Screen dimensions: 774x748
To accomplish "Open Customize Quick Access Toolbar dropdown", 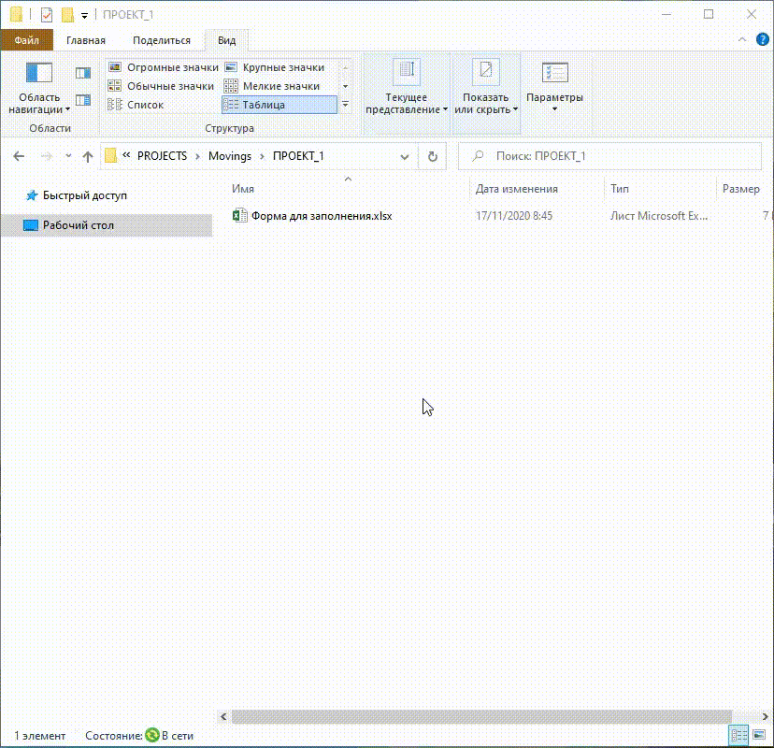I will pyautogui.click(x=84, y=16).
